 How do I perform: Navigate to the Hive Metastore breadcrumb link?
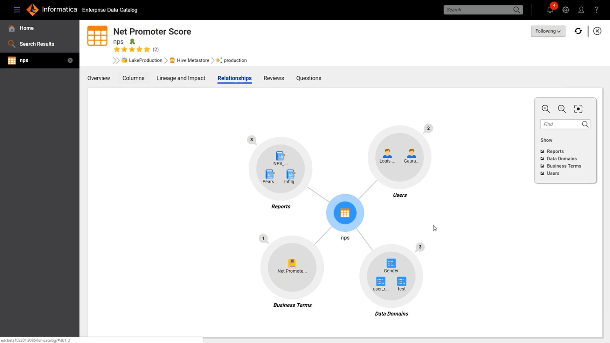[x=192, y=60]
